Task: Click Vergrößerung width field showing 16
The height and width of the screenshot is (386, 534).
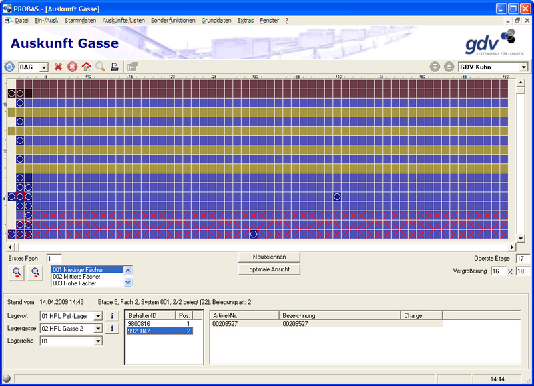Action: [x=498, y=271]
